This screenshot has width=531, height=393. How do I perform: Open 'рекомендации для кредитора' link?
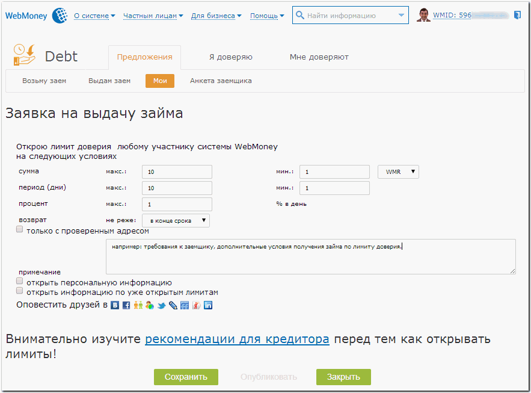tap(237, 339)
